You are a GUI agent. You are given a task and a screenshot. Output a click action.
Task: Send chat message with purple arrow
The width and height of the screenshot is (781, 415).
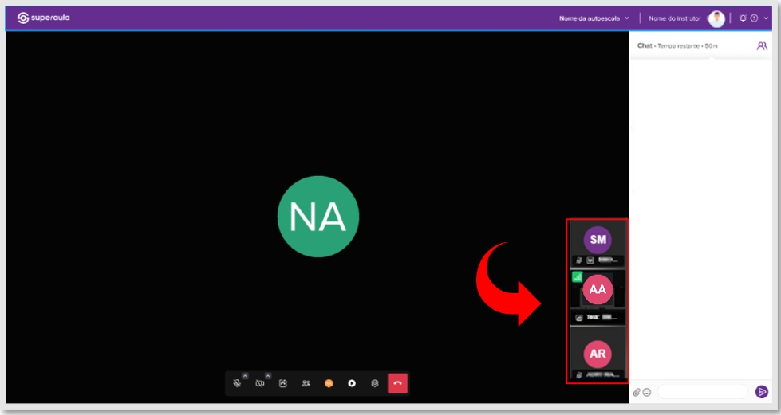tap(762, 392)
